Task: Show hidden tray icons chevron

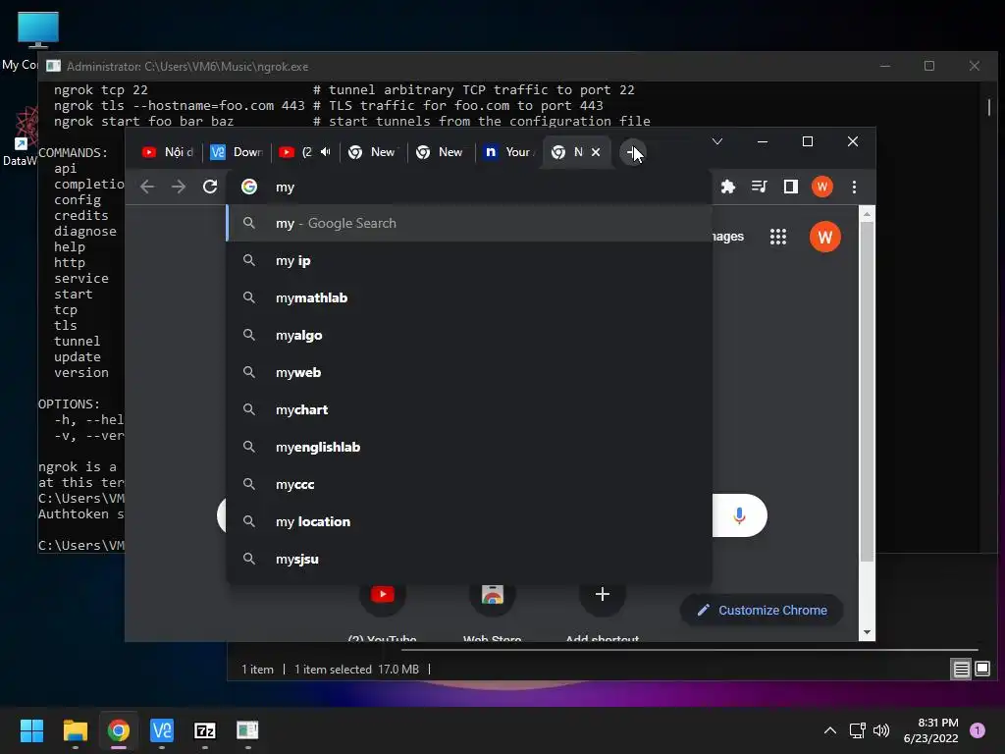Action: click(x=830, y=730)
